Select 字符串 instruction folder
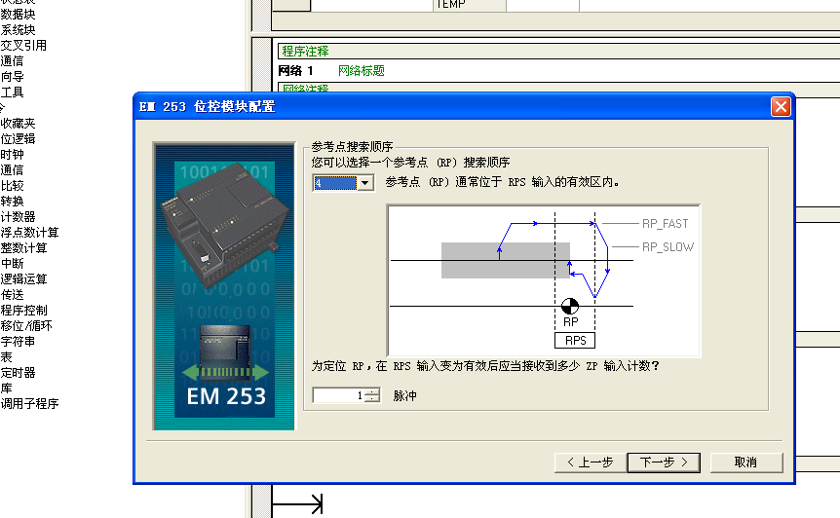This screenshot has height=518, width=840. tap(18, 341)
